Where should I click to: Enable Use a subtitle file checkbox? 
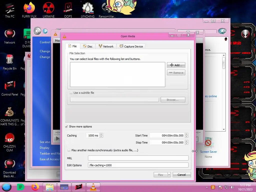click(71, 93)
